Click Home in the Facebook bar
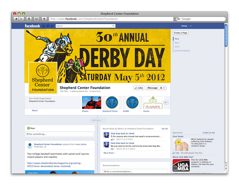This screenshot has height=188, width=239. pos(184,26)
